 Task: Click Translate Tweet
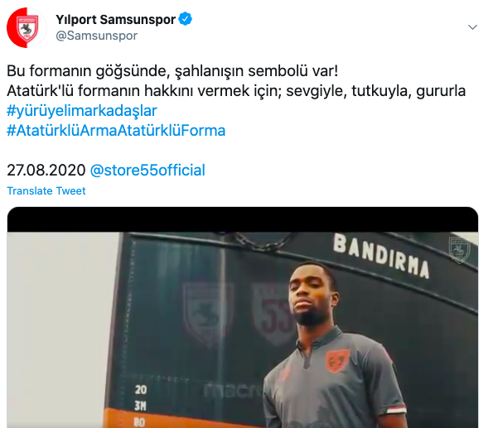(x=46, y=190)
